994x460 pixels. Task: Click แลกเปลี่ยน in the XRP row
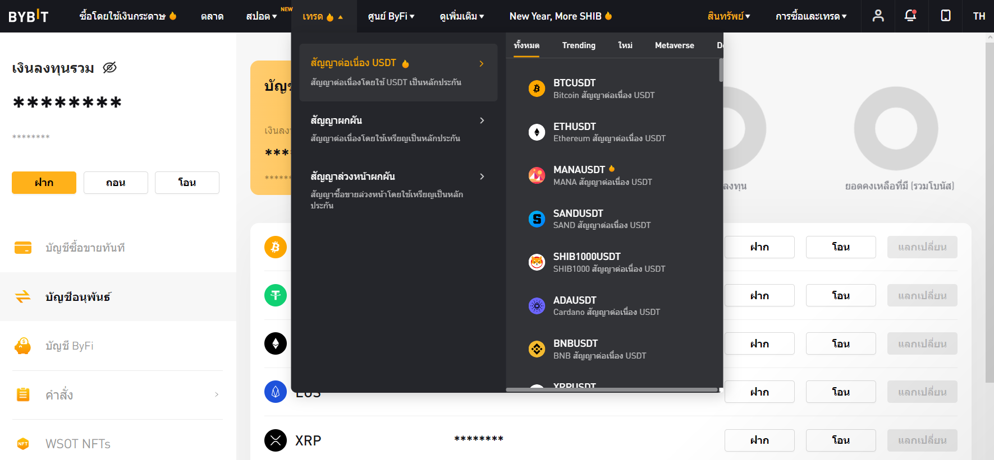(x=922, y=440)
